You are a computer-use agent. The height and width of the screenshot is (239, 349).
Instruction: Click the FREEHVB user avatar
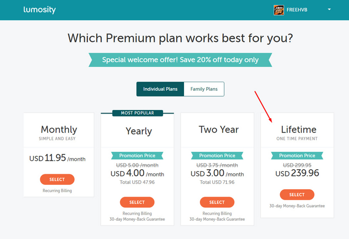pyautogui.click(x=279, y=10)
